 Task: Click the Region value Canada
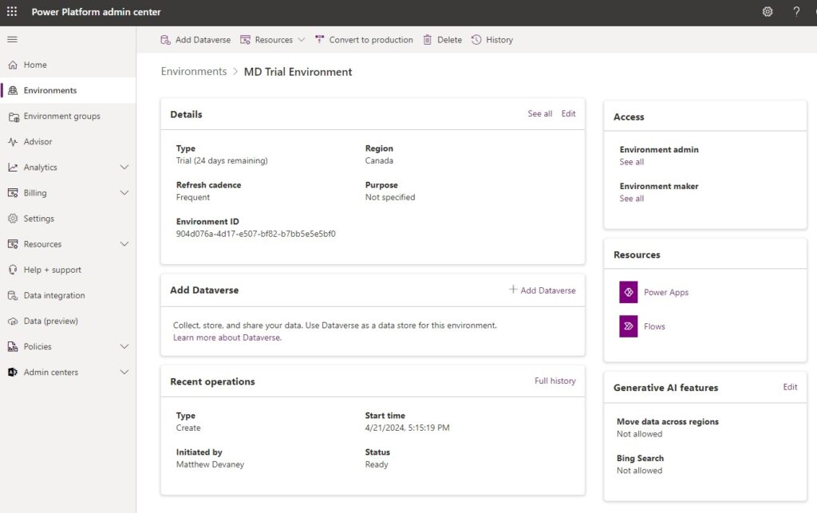coord(379,161)
